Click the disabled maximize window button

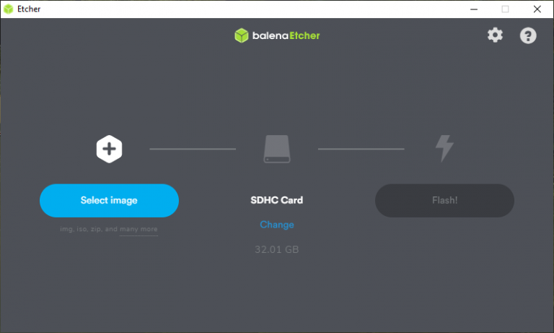505,9
